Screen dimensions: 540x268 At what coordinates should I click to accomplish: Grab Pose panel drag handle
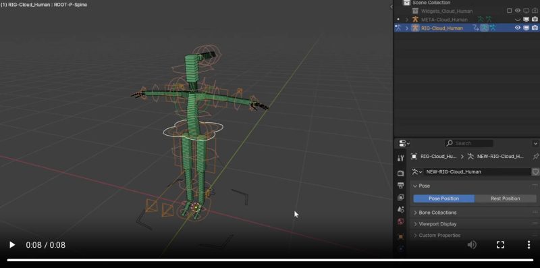click(535, 186)
